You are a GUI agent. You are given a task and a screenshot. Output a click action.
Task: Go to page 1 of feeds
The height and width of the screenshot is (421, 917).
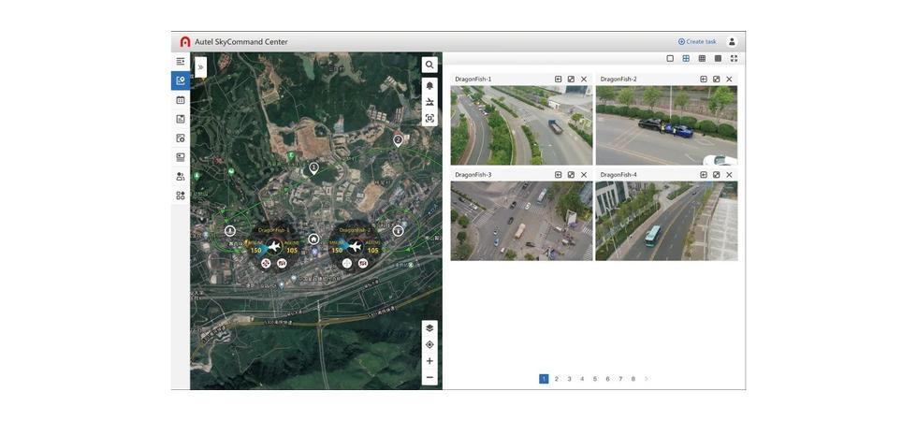544,379
